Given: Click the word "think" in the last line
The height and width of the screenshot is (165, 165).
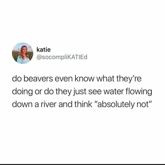Looking at the screenshot, I should 83,104.
